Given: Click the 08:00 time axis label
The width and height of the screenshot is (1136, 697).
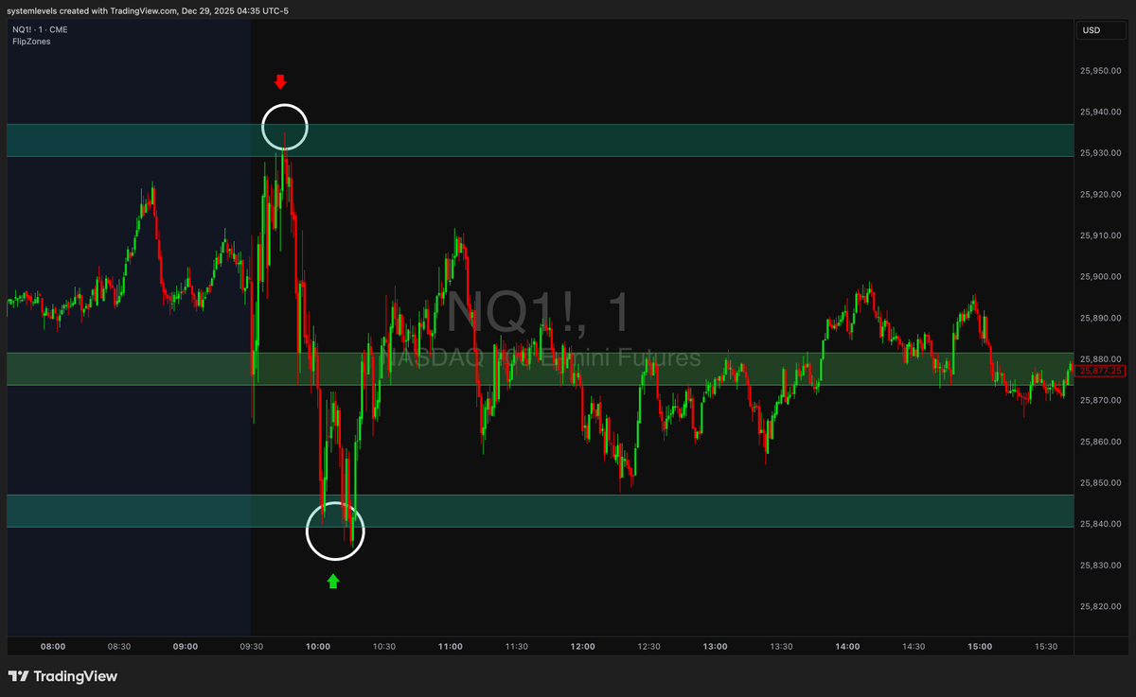Looking at the screenshot, I should pyautogui.click(x=53, y=647).
